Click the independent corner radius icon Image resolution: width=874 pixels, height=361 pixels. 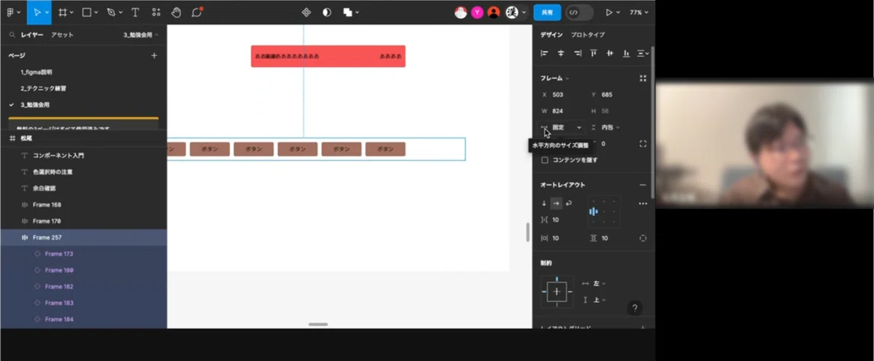(642, 144)
